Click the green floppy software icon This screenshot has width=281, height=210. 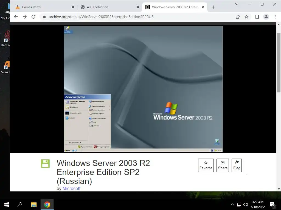(x=45, y=164)
